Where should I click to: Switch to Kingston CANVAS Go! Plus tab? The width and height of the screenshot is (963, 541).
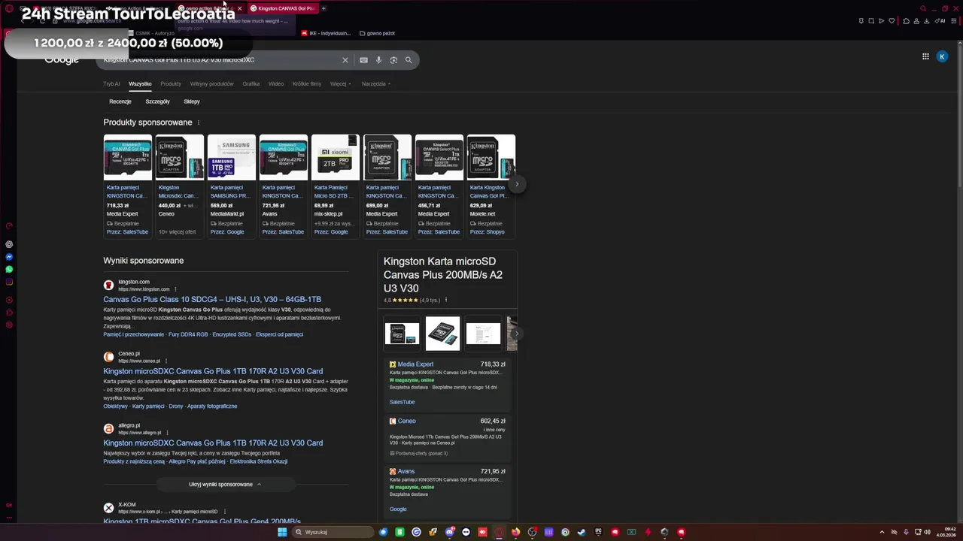coord(282,8)
